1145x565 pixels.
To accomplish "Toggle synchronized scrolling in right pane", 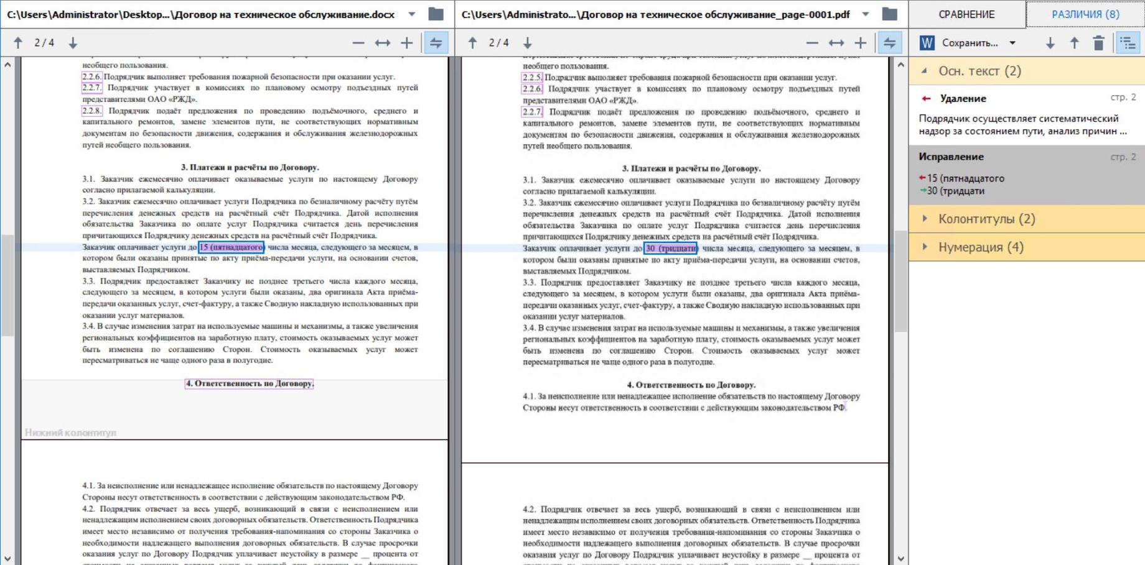I will tap(889, 43).
